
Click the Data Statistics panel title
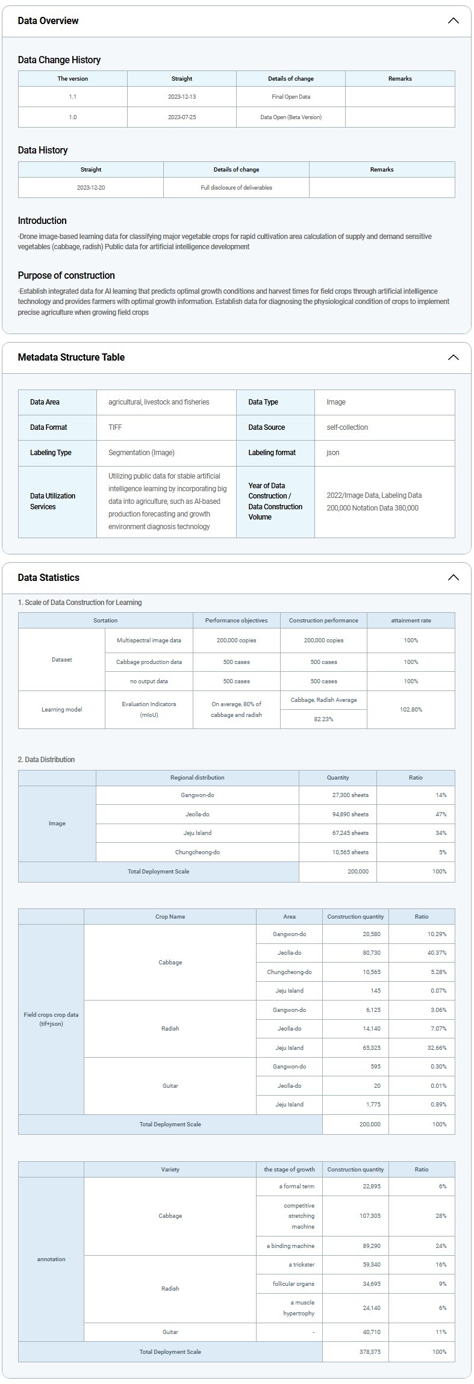pos(49,578)
